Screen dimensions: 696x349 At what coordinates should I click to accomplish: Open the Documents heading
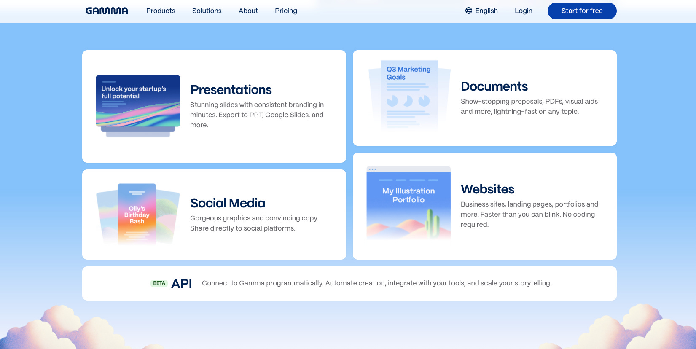click(x=494, y=86)
